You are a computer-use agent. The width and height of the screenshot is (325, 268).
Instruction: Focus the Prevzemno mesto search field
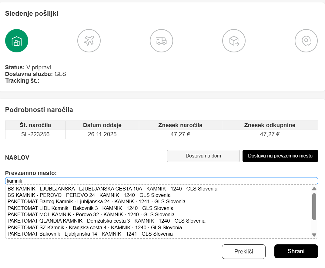(x=161, y=181)
